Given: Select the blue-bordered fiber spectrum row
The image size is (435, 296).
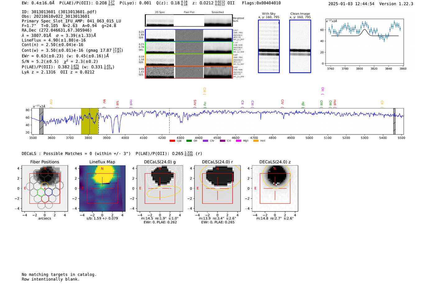Looking at the screenshot, I should point(189,35).
